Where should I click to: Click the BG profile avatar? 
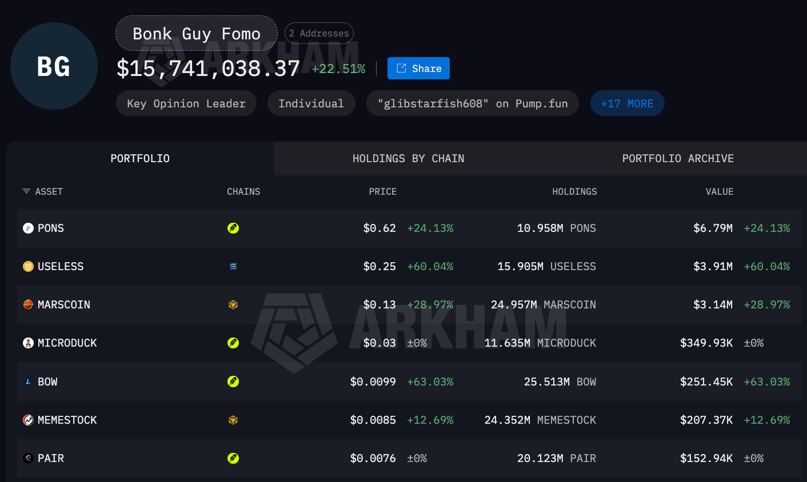(x=54, y=66)
